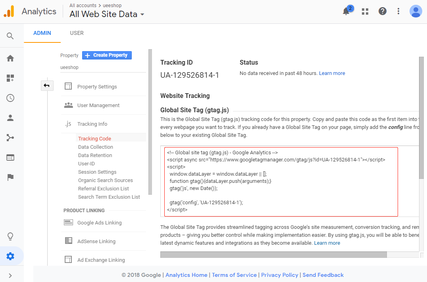Click Learn more link below tag description
This screenshot has width=427, height=282.
click(327, 243)
